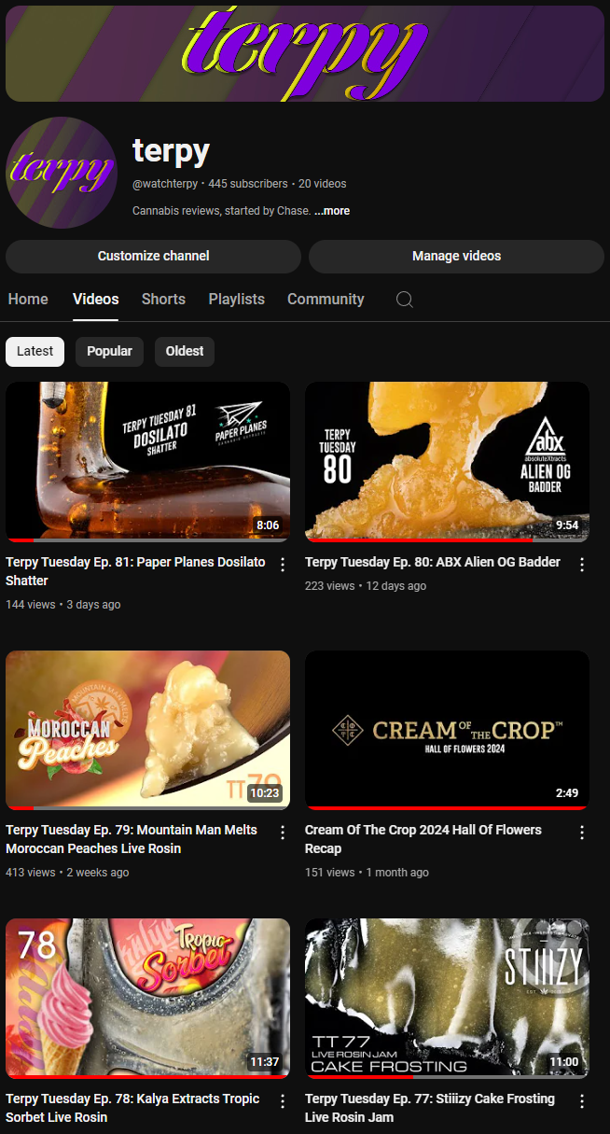
Task: Click the Cream of the Crop thumbnail
Action: [447, 730]
